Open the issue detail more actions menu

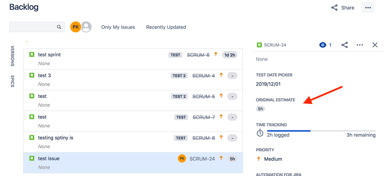pyautogui.click(x=360, y=45)
